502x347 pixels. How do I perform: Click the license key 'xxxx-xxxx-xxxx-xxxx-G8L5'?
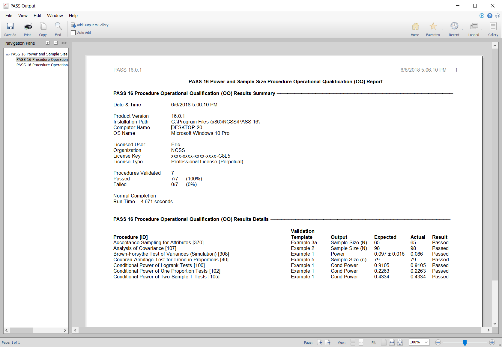pyautogui.click(x=201, y=156)
